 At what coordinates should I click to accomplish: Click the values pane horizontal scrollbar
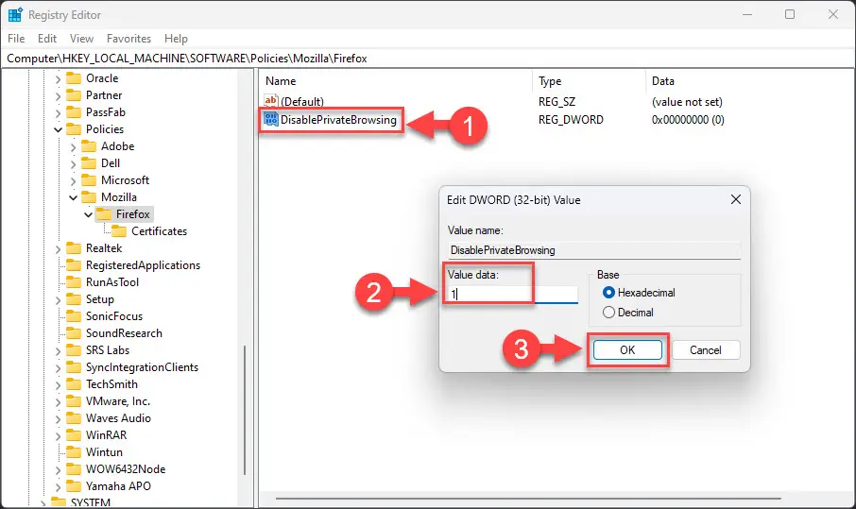[x=528, y=498]
